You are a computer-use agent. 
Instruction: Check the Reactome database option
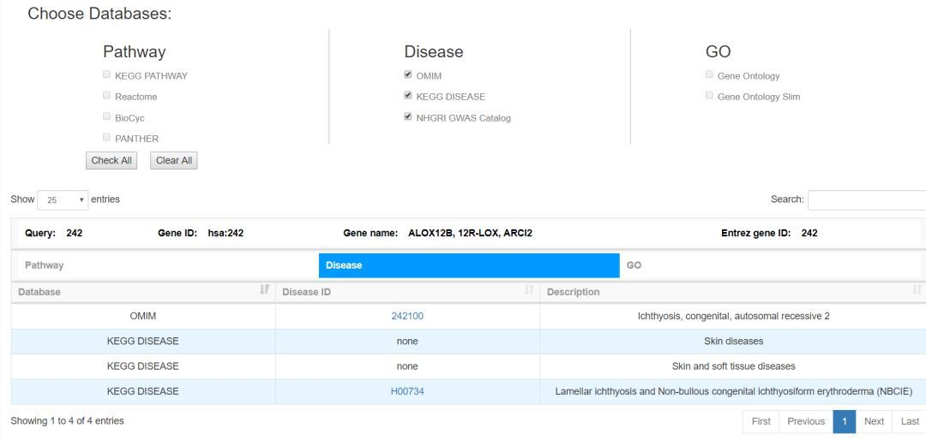tap(107, 96)
